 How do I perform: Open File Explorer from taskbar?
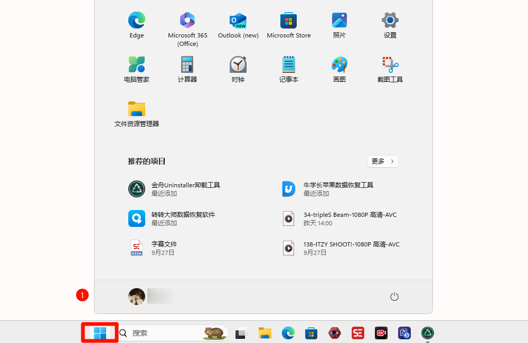coord(265,333)
